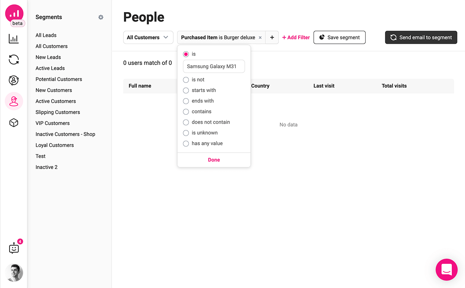The width and height of the screenshot is (465, 288).
Task: Click the plus button beside the filter chip
Action: (272, 37)
